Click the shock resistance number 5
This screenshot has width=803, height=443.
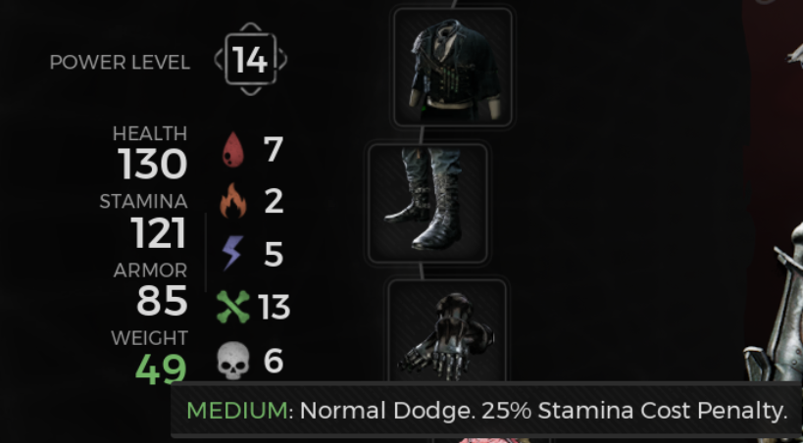tap(274, 254)
